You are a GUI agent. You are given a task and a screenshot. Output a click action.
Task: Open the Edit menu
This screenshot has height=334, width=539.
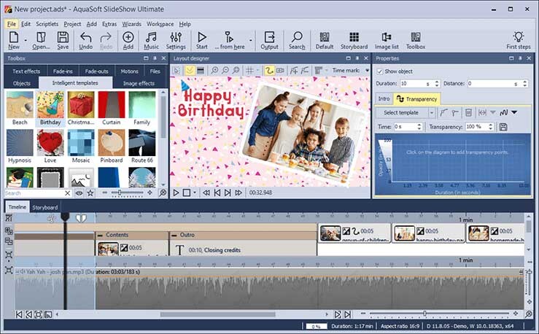[26, 24]
